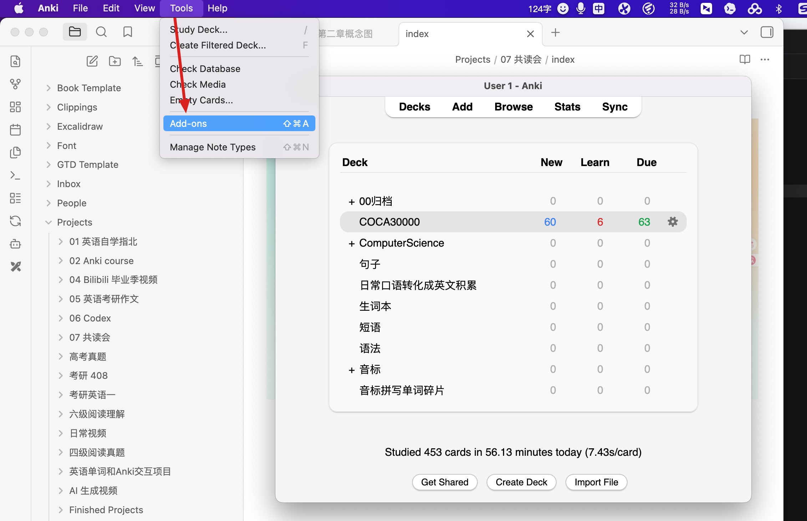The height and width of the screenshot is (521, 807).
Task: Click the sort order icon
Action: pos(137,61)
